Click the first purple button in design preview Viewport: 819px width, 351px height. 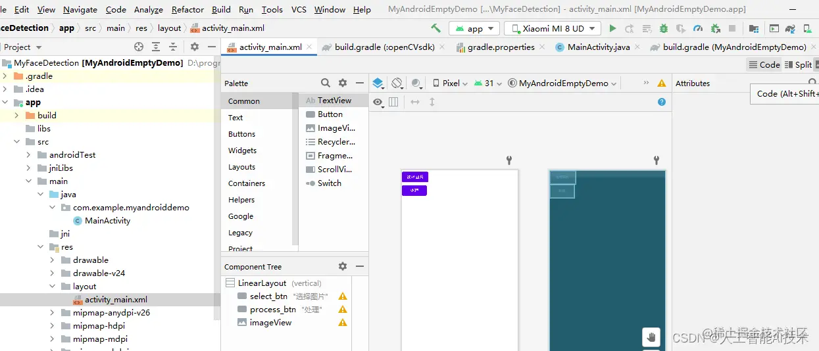(x=415, y=177)
